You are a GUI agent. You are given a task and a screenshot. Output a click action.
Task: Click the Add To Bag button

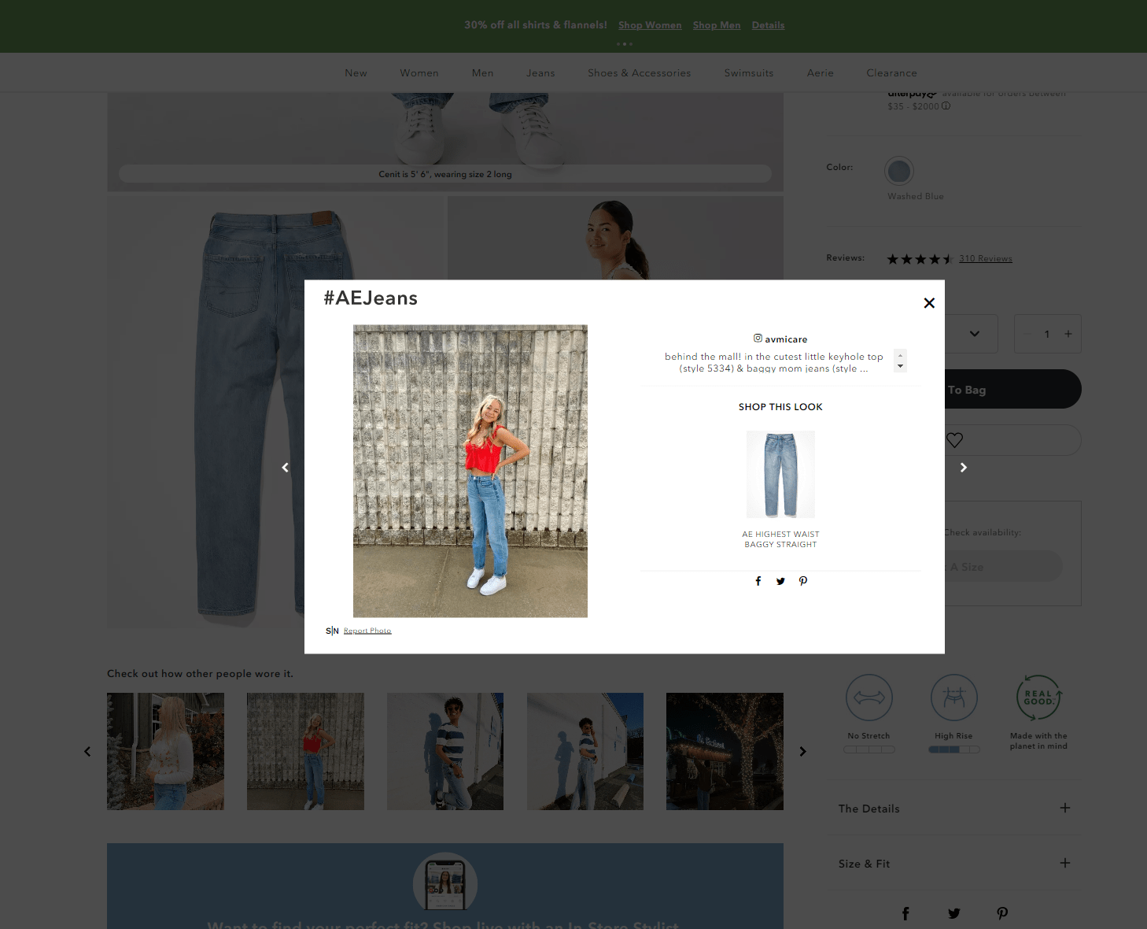pyautogui.click(x=1012, y=389)
